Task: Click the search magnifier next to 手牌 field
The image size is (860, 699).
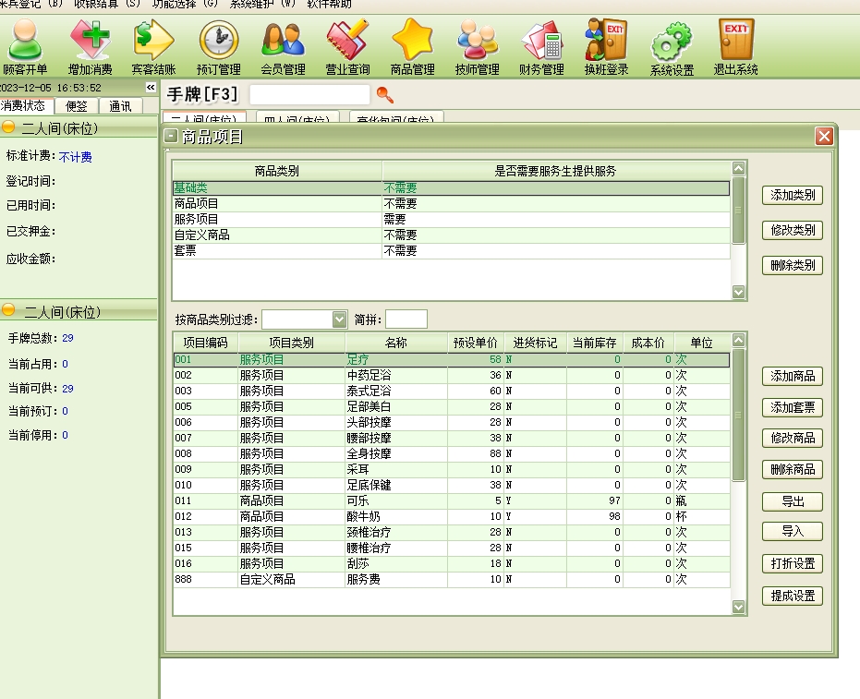Action: (x=385, y=95)
